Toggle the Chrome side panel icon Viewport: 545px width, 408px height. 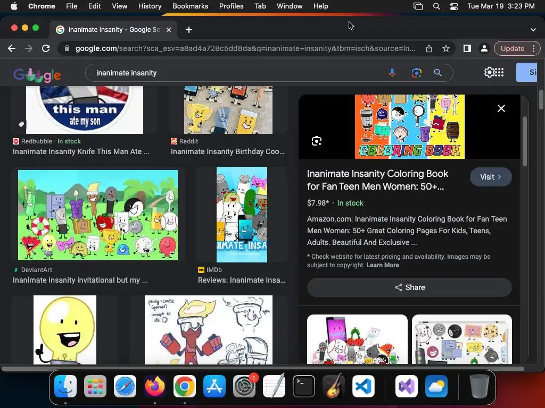(x=467, y=48)
